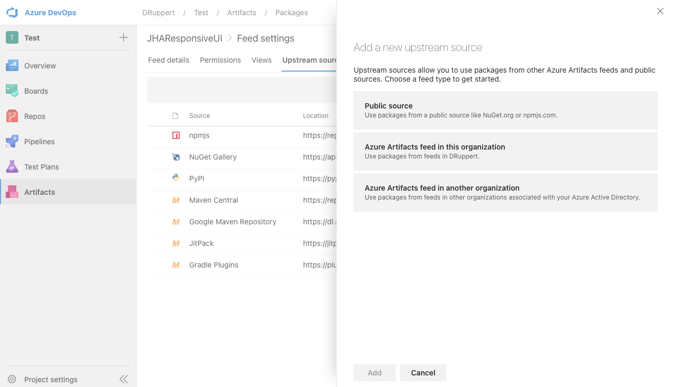Open Test Plans flask icon

(12, 167)
